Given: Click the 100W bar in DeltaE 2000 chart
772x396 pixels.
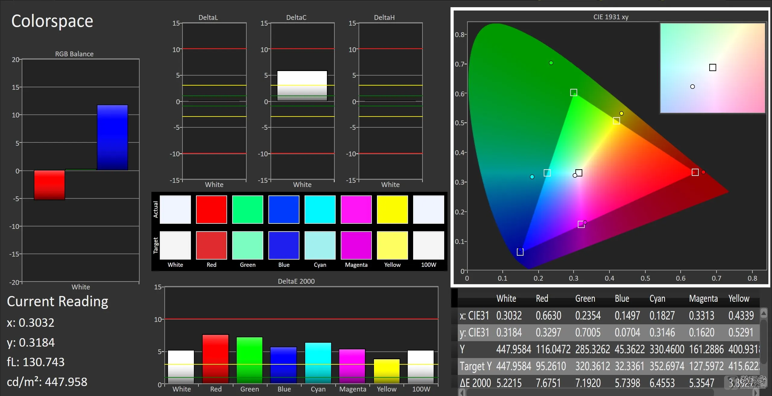Looking at the screenshot, I should click(421, 367).
